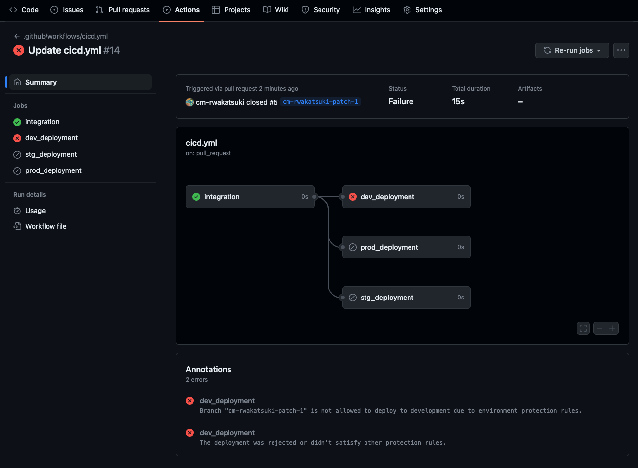
Task: Click the skipped icon beside stg_deployment job
Action: (17, 154)
